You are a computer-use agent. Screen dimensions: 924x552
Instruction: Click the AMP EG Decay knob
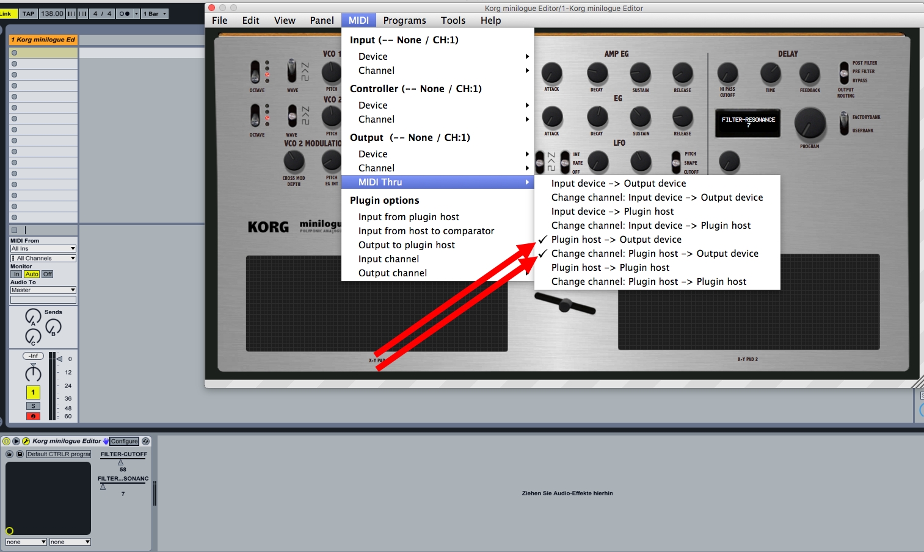pyautogui.click(x=597, y=73)
